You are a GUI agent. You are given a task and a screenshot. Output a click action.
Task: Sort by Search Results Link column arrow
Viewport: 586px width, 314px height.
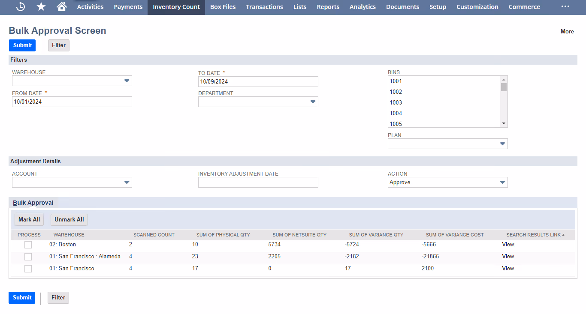[x=563, y=235]
